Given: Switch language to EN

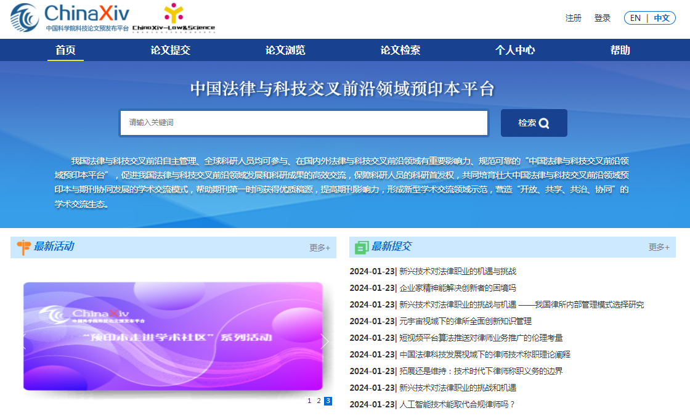Looking at the screenshot, I should tap(635, 18).
